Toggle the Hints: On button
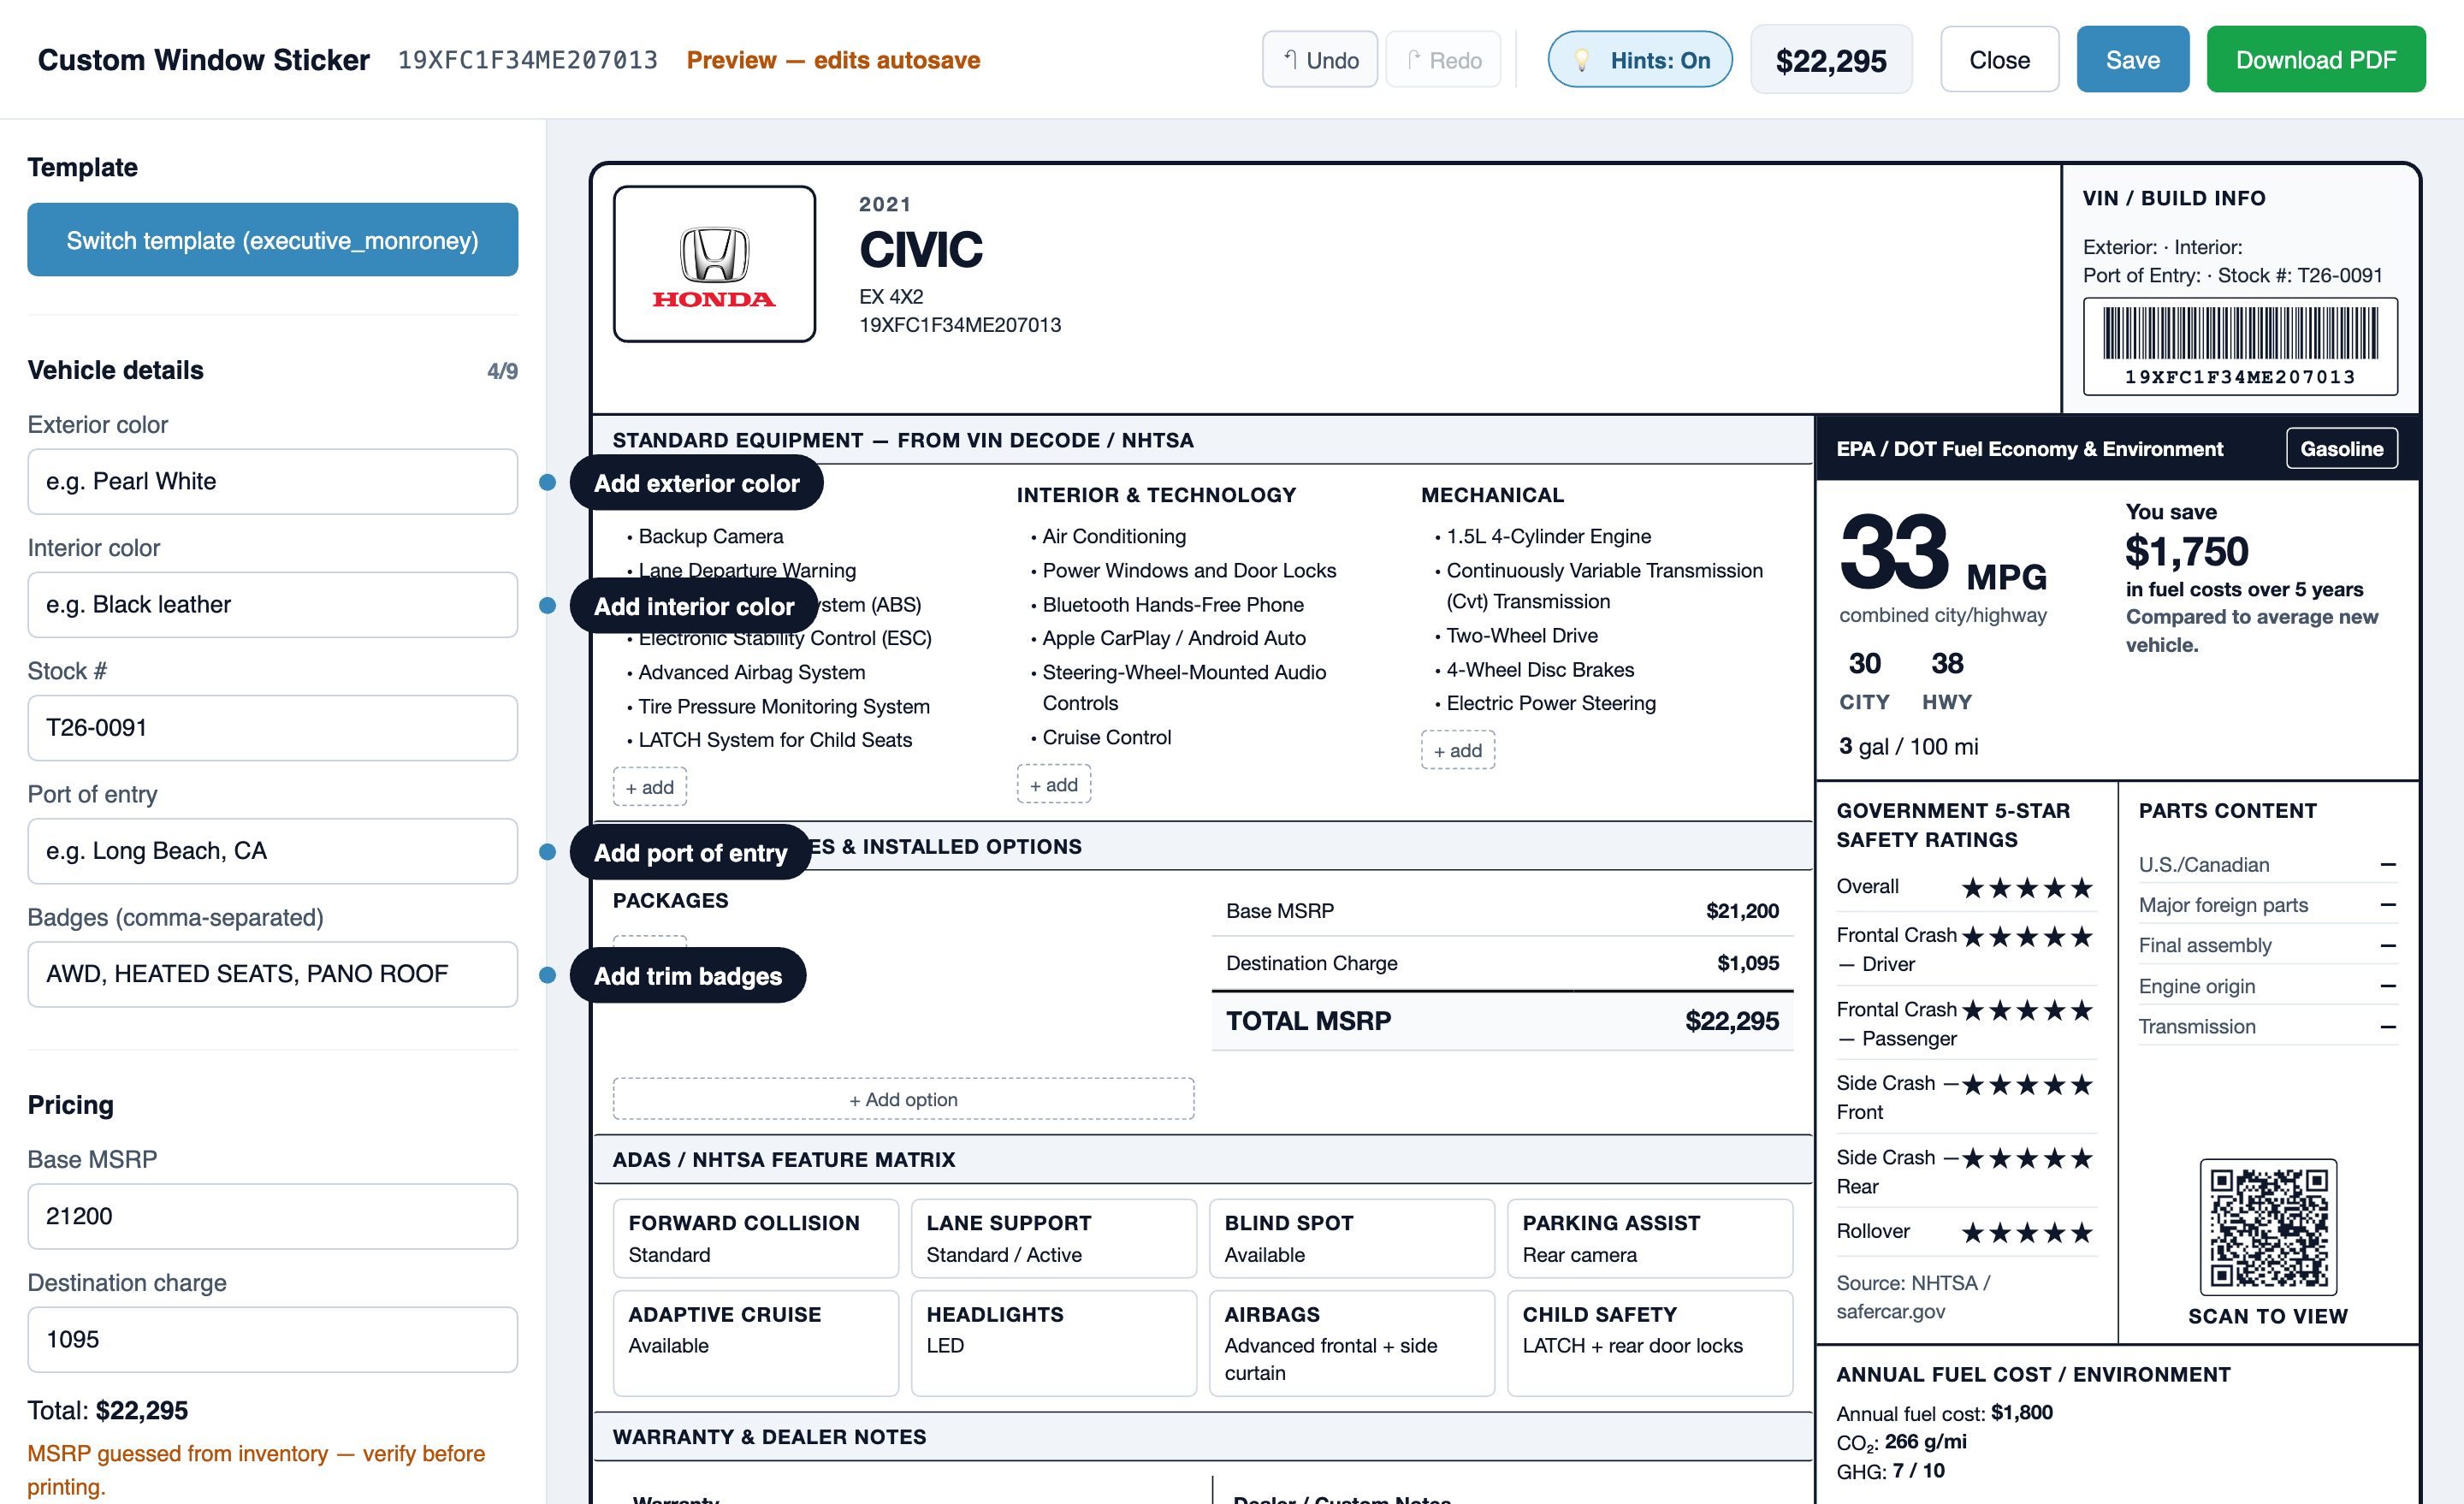The height and width of the screenshot is (1504, 2464). click(x=1640, y=60)
